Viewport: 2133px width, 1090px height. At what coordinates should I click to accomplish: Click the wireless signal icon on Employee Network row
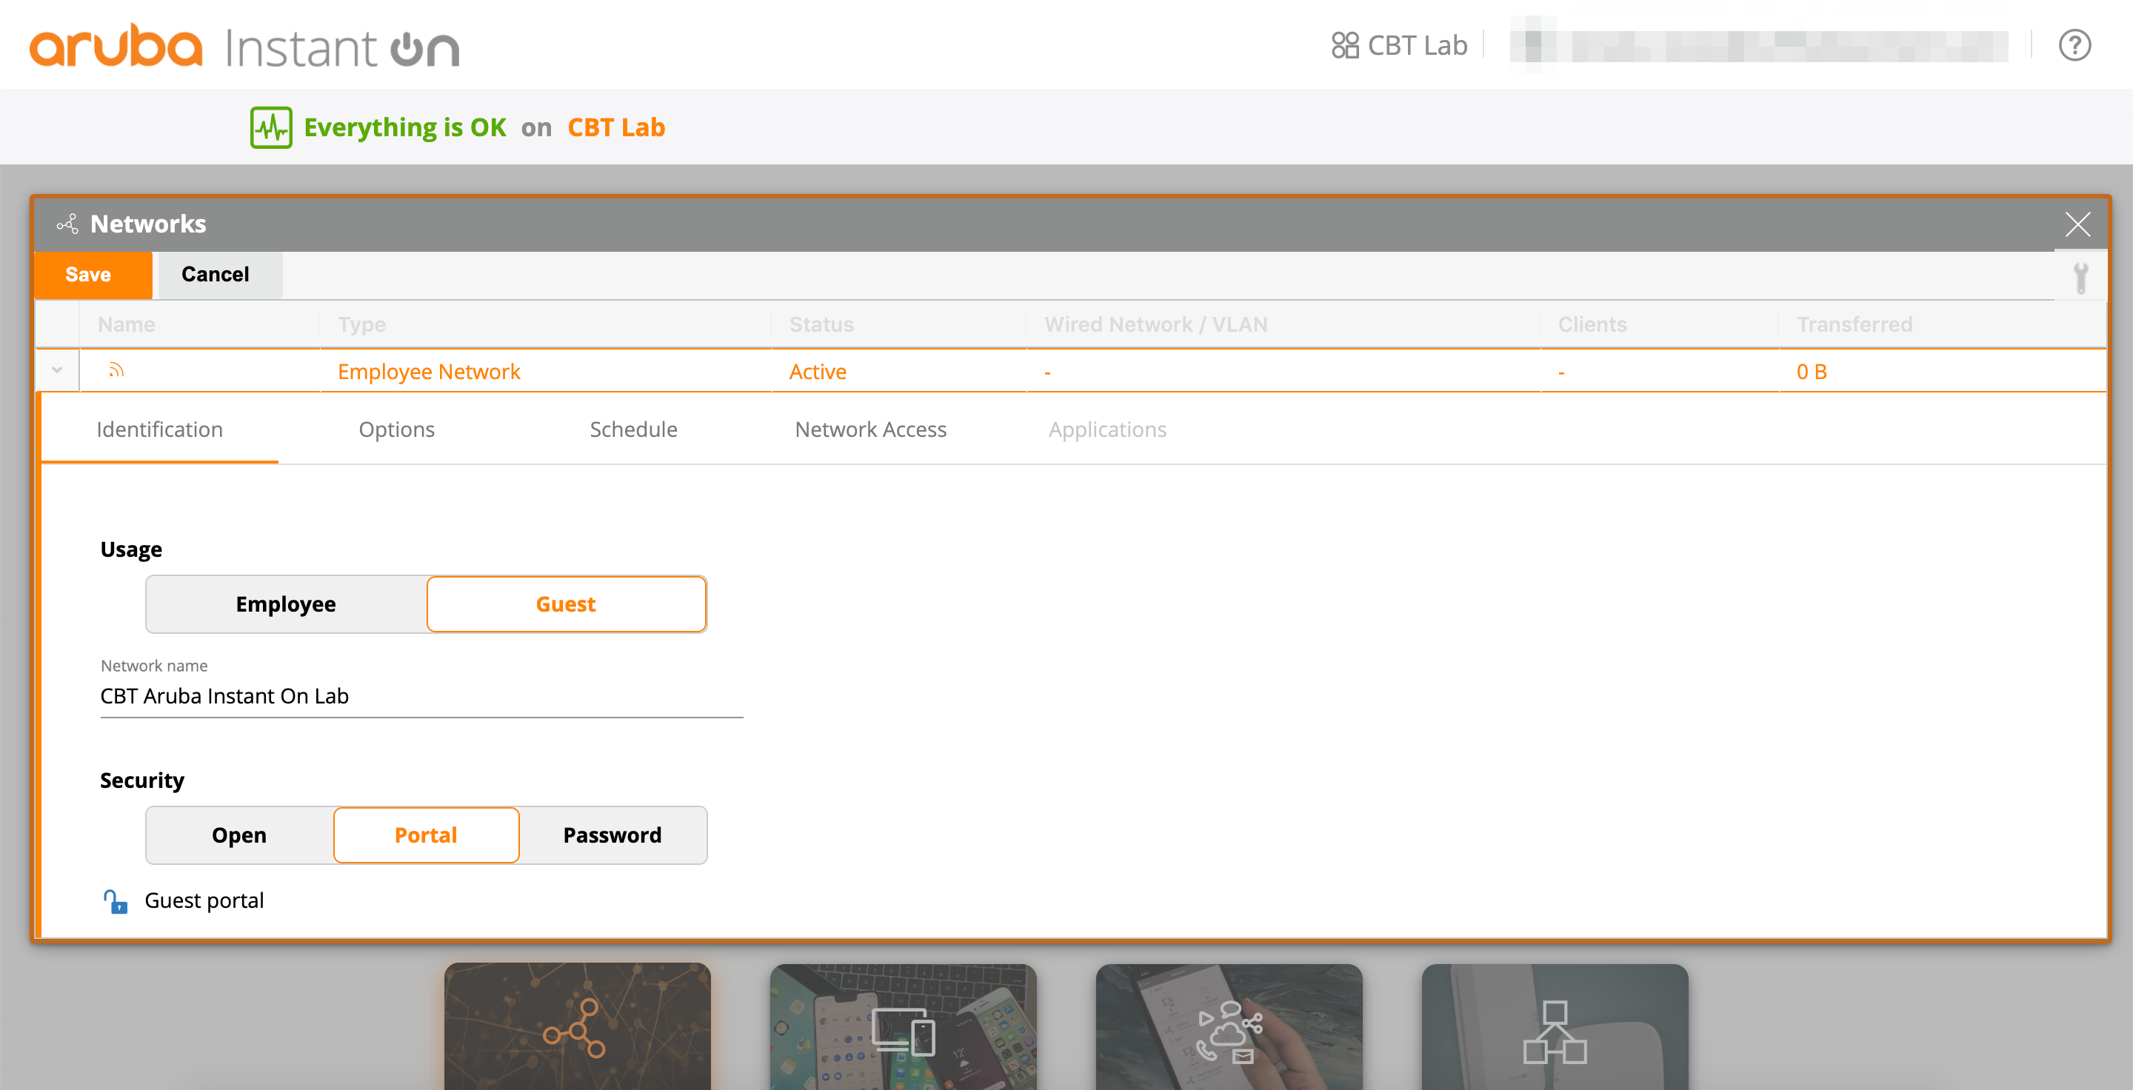[x=116, y=371]
